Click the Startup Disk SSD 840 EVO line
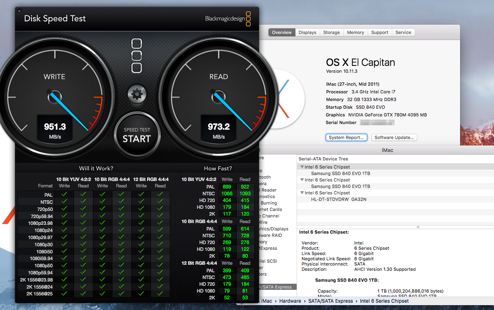Screen dimensions: 494x310 click(x=355, y=107)
